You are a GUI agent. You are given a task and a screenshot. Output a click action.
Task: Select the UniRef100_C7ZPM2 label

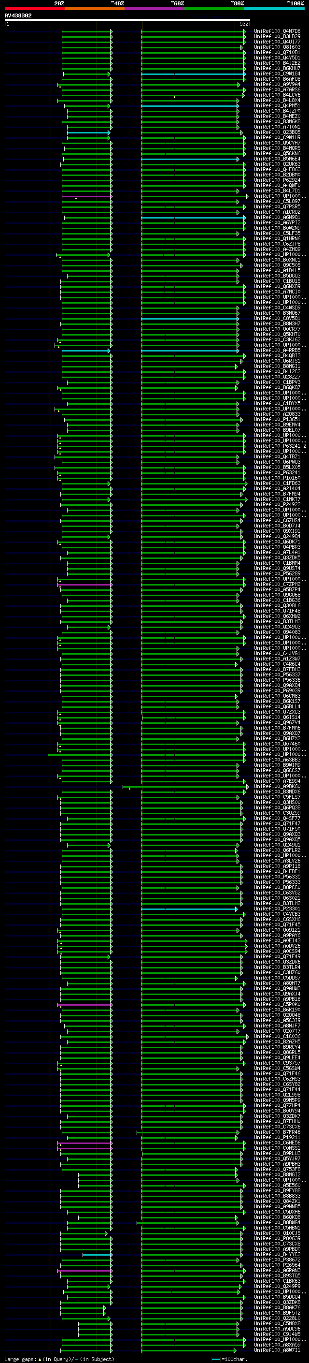[277, 584]
